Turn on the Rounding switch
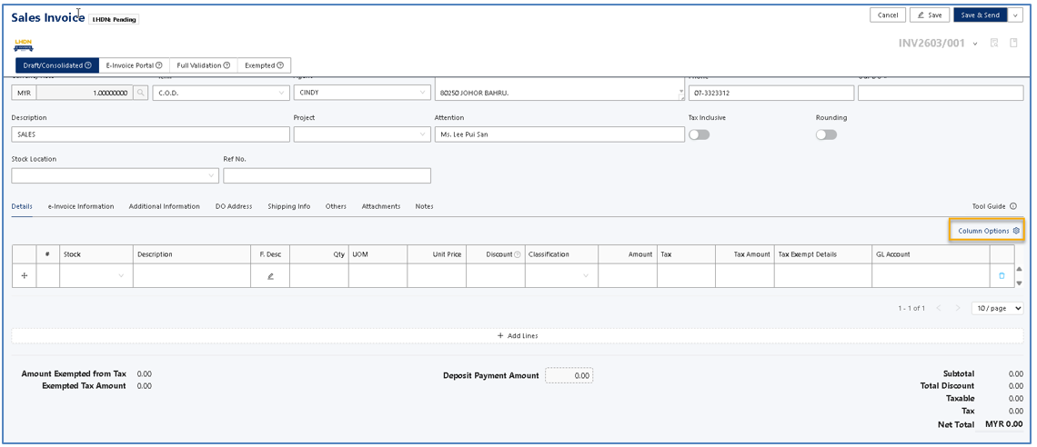This screenshot has width=1037, height=447. [826, 134]
